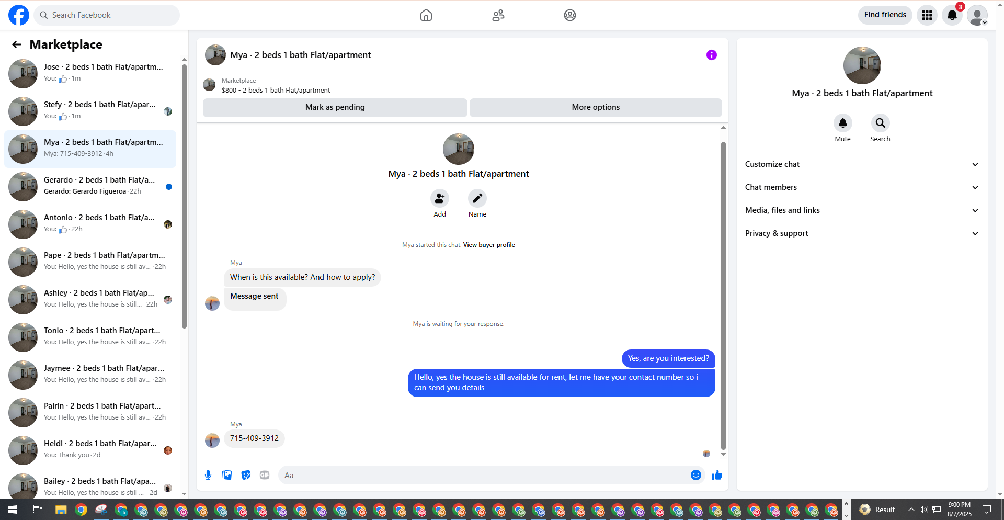Open the Friends icon in top navigation
This screenshot has width=1004, height=520.
pos(498,15)
